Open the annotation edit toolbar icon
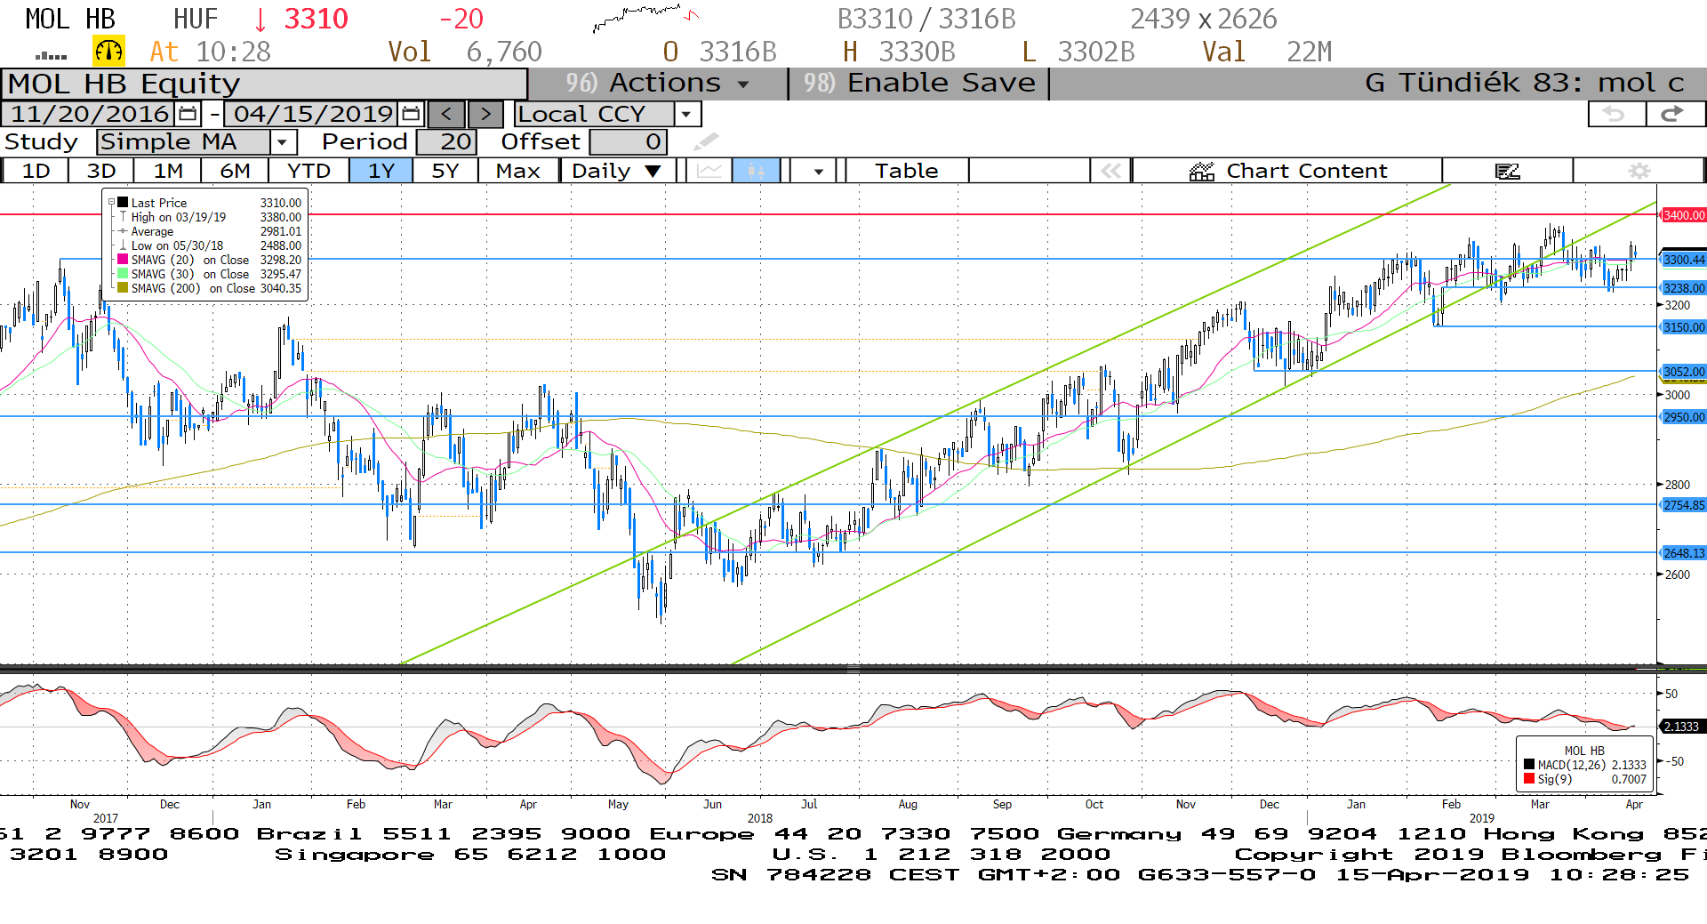 click(x=1508, y=171)
